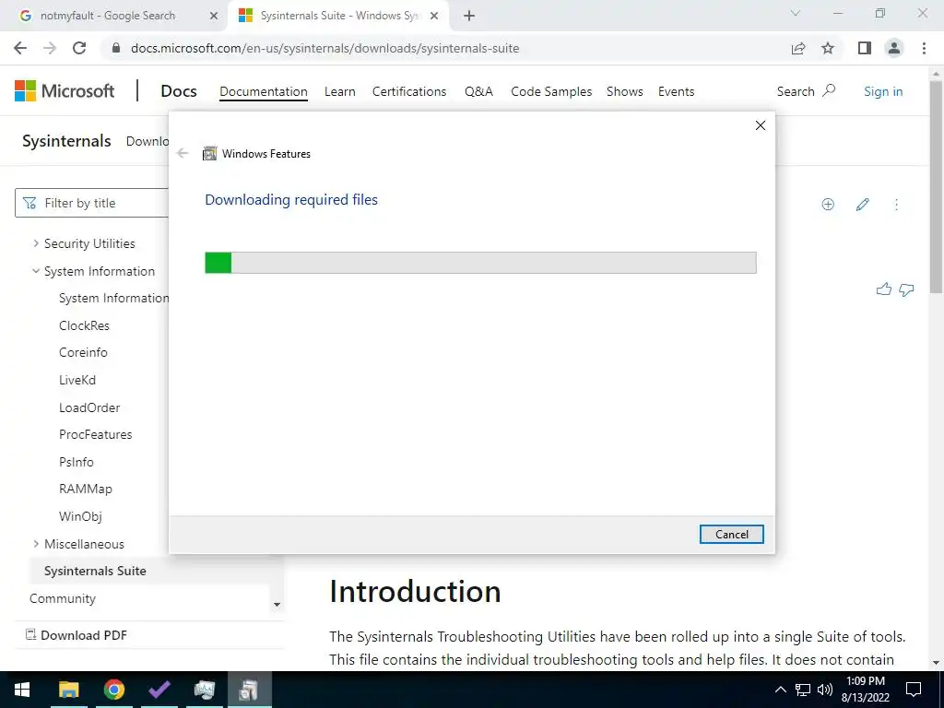Open WinObj page
The height and width of the screenshot is (708, 944).
[x=80, y=516]
